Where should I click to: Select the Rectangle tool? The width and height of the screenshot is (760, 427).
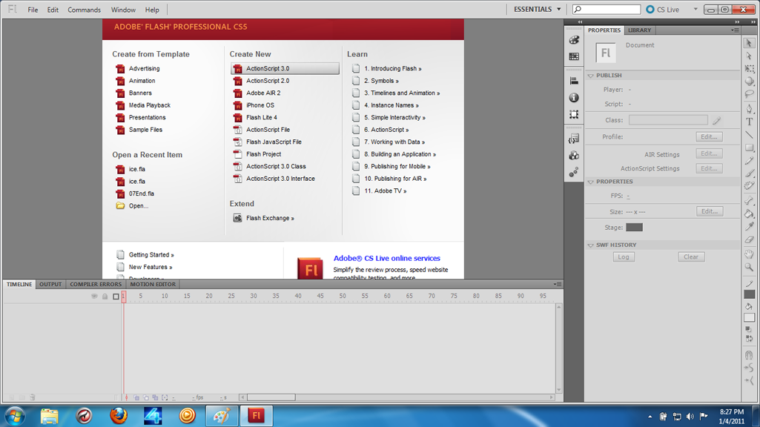pos(750,148)
